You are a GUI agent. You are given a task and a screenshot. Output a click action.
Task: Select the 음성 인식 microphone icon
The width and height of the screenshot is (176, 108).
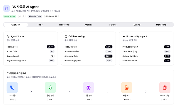pyautogui.click(x=50, y=87)
